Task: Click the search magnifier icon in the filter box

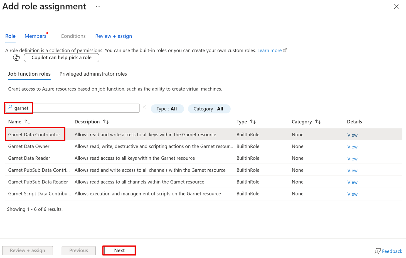Action: click(10, 107)
